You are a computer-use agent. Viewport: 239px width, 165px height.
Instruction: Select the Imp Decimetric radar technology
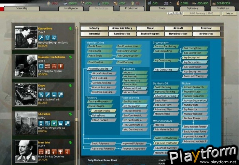pyautogui.click(x=135, y=106)
